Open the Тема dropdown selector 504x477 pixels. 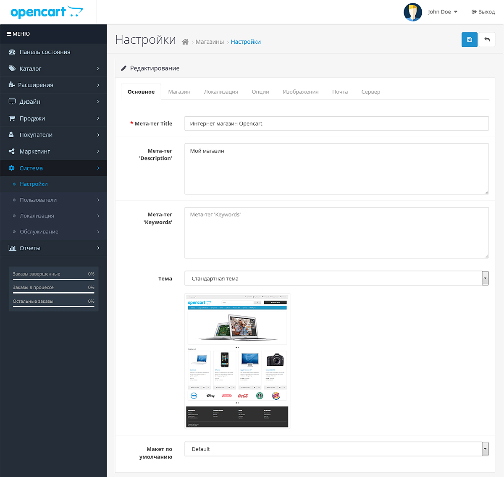(336, 278)
